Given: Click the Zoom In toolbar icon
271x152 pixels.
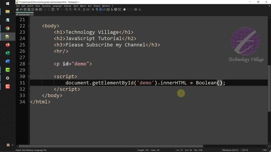Looking at the screenshot, I should click(x=75, y=9).
